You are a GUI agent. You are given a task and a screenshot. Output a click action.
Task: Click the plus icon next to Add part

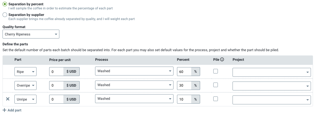click(4, 110)
